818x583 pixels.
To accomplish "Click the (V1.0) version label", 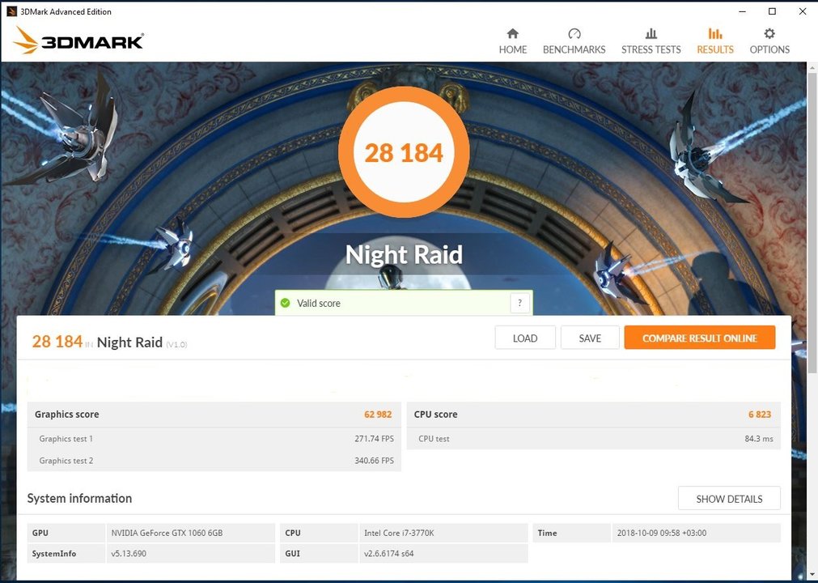I will click(x=176, y=344).
